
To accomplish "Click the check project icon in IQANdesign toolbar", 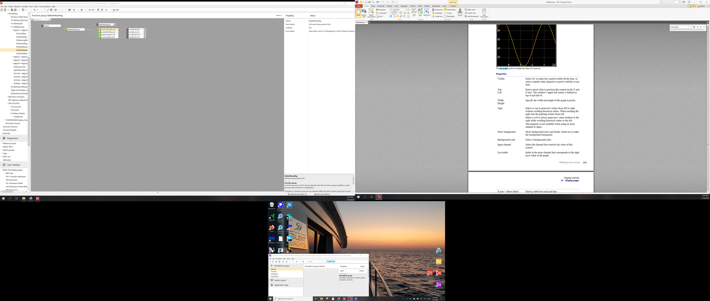I will 48,10.
